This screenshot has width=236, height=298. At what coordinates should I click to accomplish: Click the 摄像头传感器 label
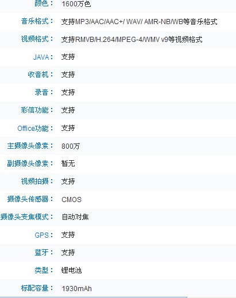tap(28, 199)
